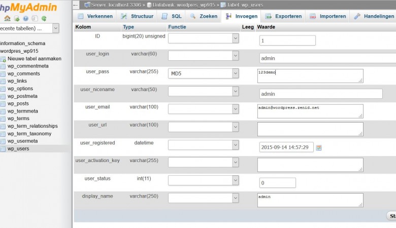The height and width of the screenshot is (228, 396).
Task: Click the server icon in breadcrumb
Action: tap(87, 5)
